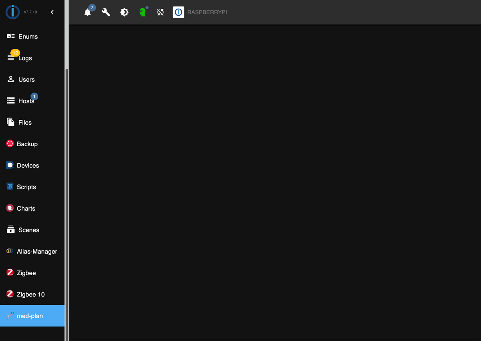The height and width of the screenshot is (341, 481).
Task: Open the Backup adapter page
Action: click(27, 143)
